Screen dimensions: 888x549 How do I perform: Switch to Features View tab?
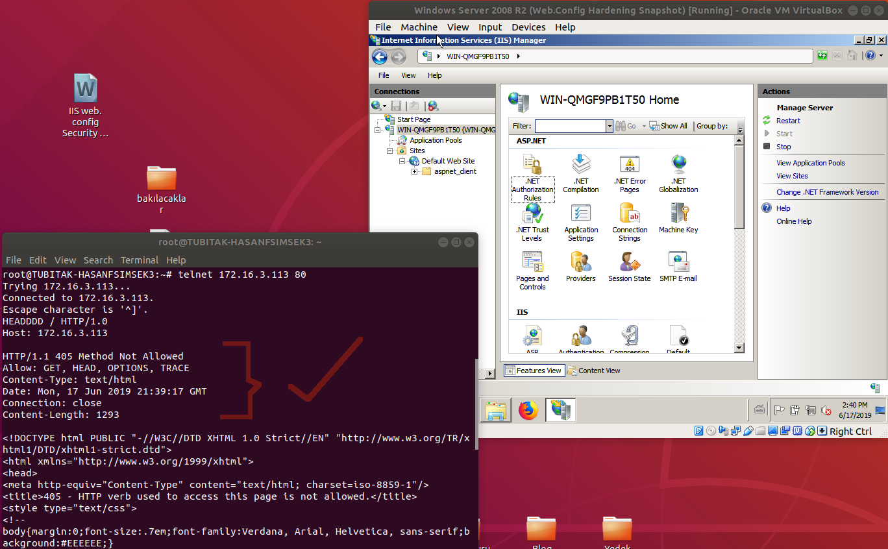tap(533, 371)
